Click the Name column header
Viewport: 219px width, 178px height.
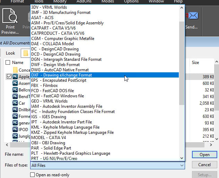pyautogui.click(x=18, y=63)
